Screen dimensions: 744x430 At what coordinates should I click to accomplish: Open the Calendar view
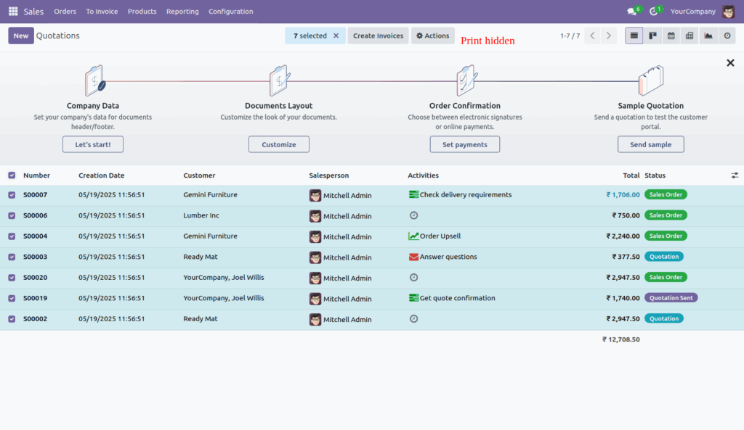tap(671, 35)
